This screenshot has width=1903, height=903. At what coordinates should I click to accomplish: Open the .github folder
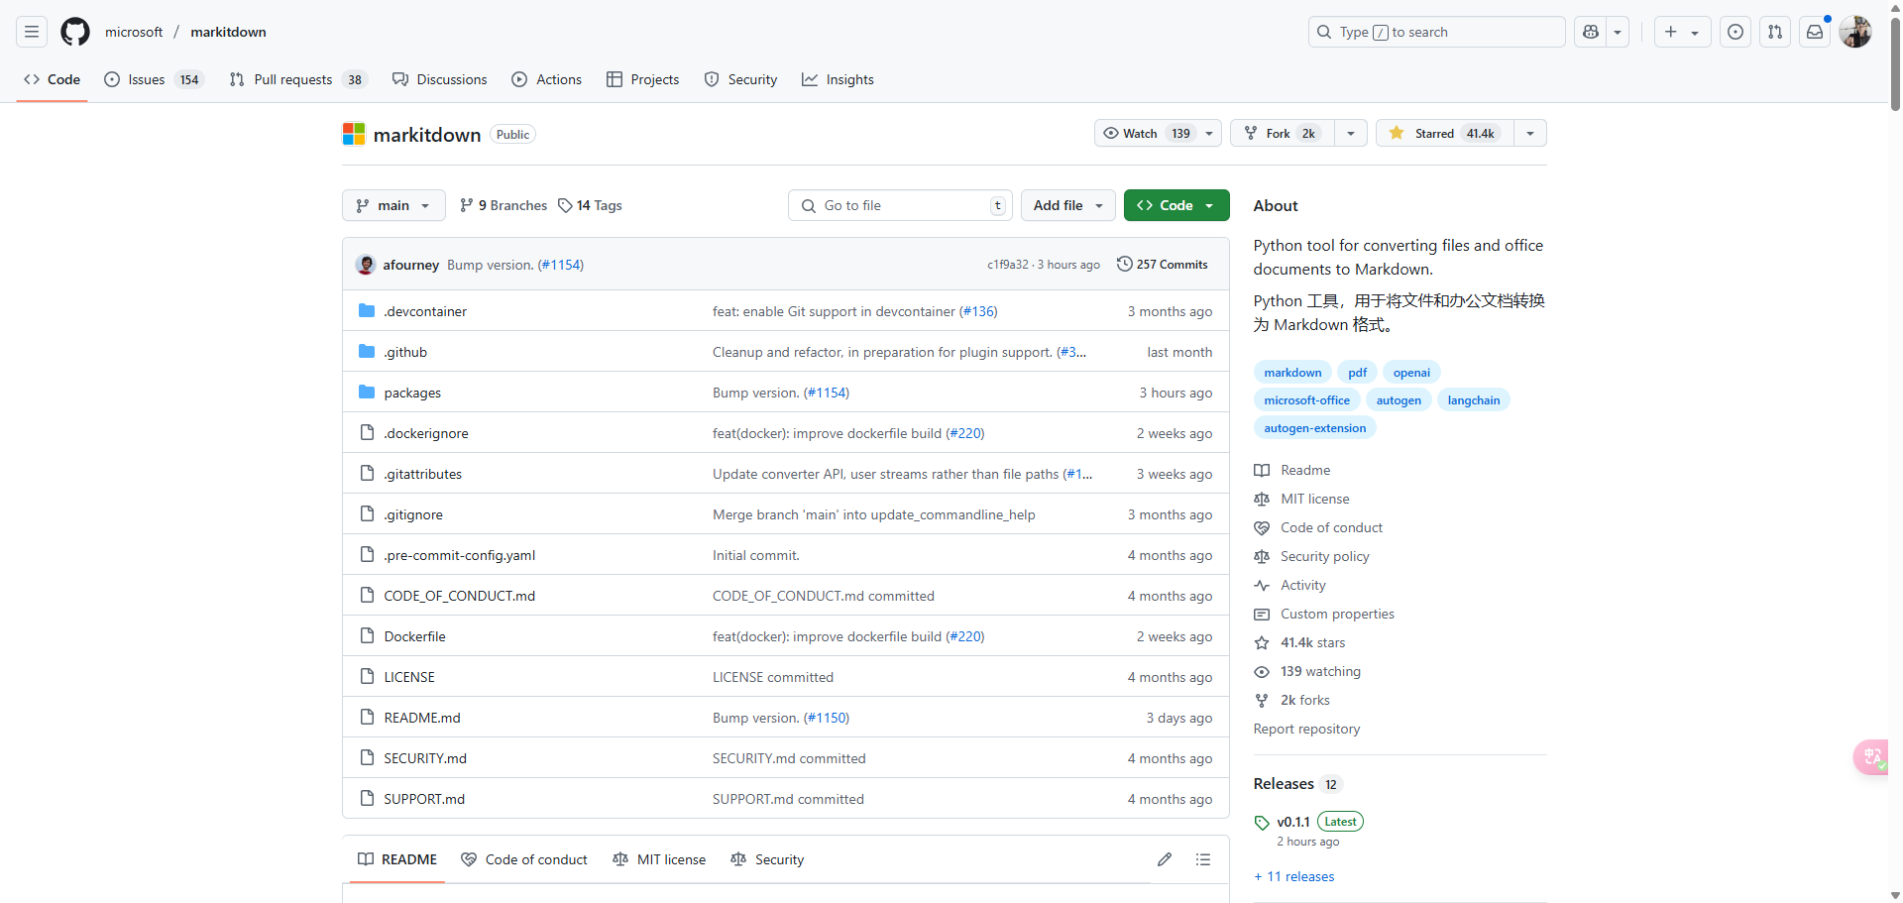[405, 352]
